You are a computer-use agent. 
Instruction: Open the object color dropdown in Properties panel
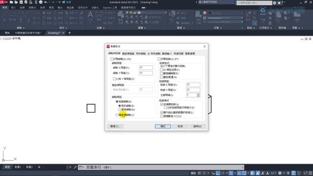point(242,13)
